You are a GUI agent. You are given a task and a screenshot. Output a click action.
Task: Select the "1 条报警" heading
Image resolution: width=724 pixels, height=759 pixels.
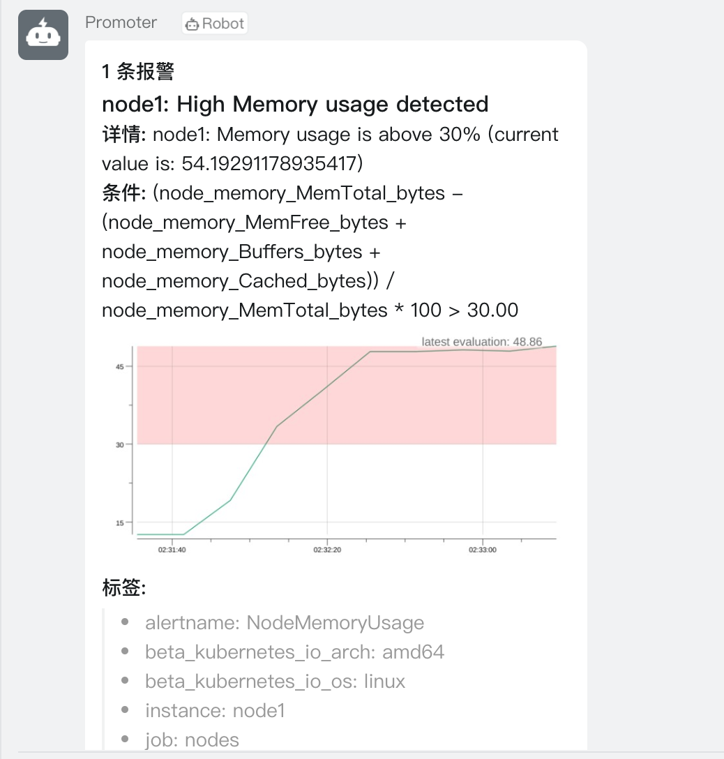pos(138,71)
